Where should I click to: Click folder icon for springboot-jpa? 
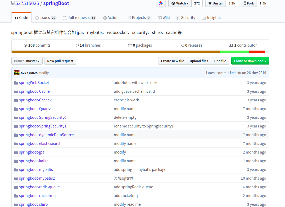[x=16, y=152]
